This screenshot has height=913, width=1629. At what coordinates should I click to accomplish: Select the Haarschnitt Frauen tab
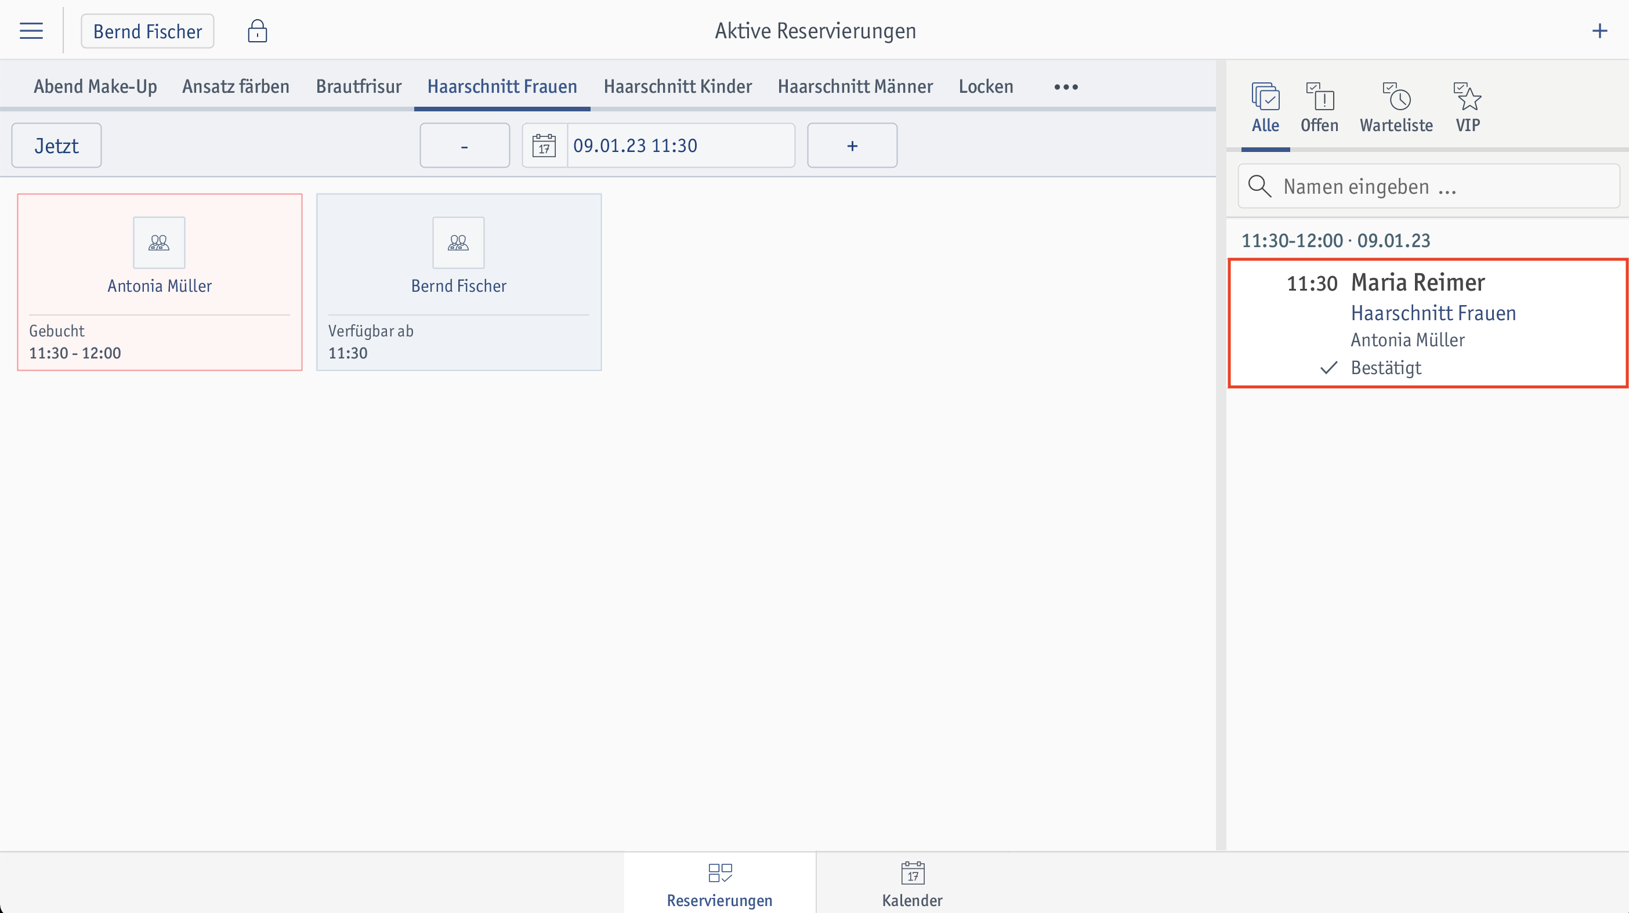click(x=502, y=86)
